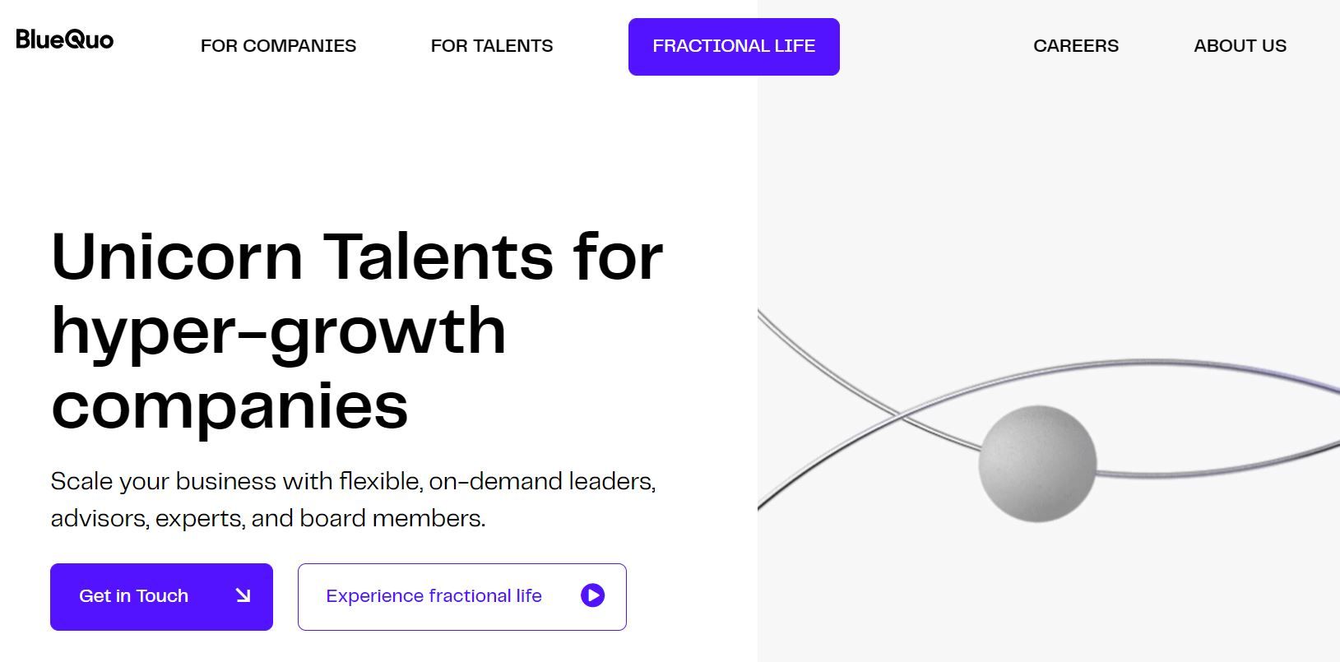This screenshot has width=1340, height=662.
Task: Click the BlueQuo logo
Action: [x=65, y=39]
